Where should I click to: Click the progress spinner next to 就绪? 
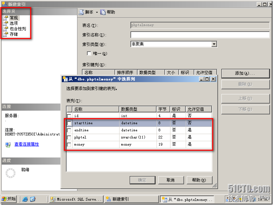(11, 173)
